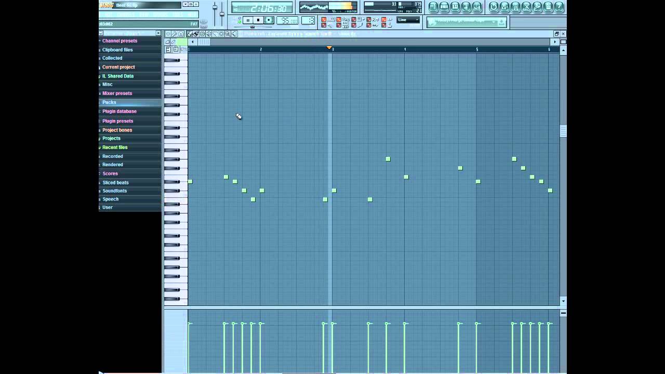Open audio editor scissors icon
The height and width of the screenshot is (374, 665).
pyautogui.click(x=526, y=7)
